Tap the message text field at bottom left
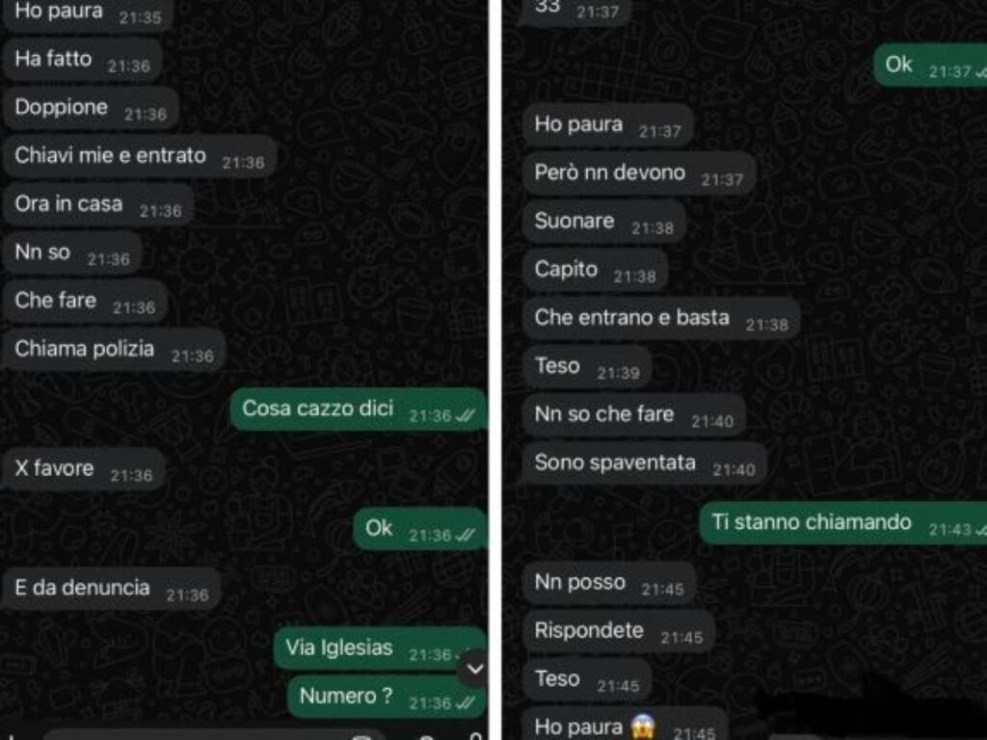This screenshot has width=987, height=740. point(214,735)
